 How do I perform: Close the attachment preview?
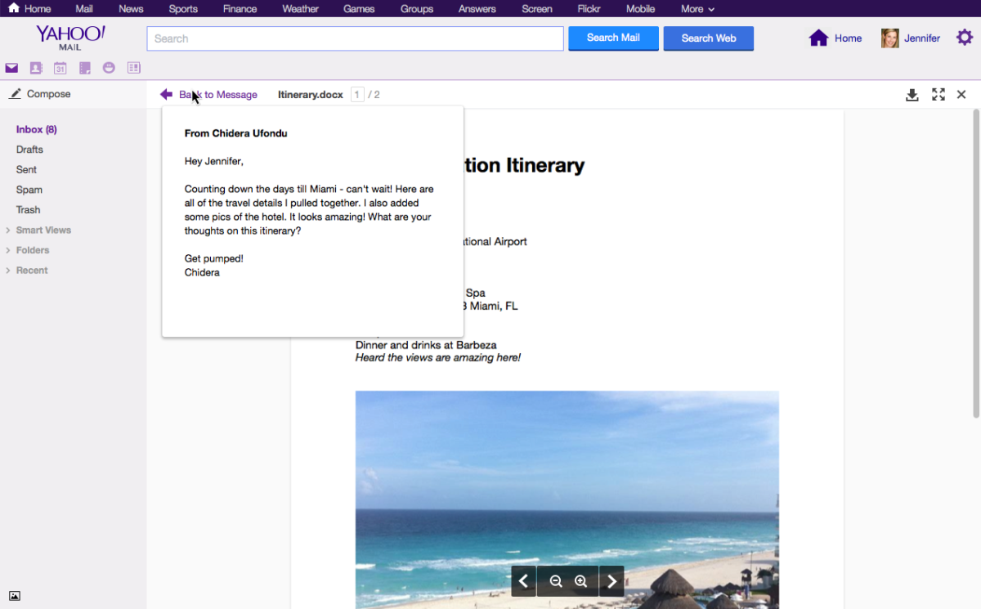(x=961, y=95)
